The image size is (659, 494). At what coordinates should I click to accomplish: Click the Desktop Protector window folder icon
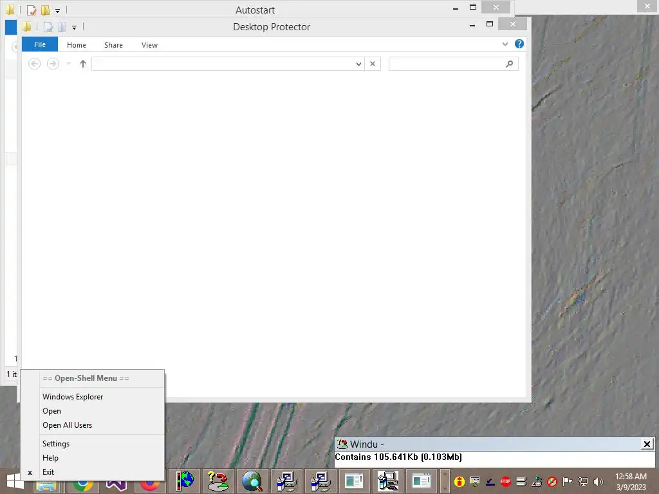point(27,27)
